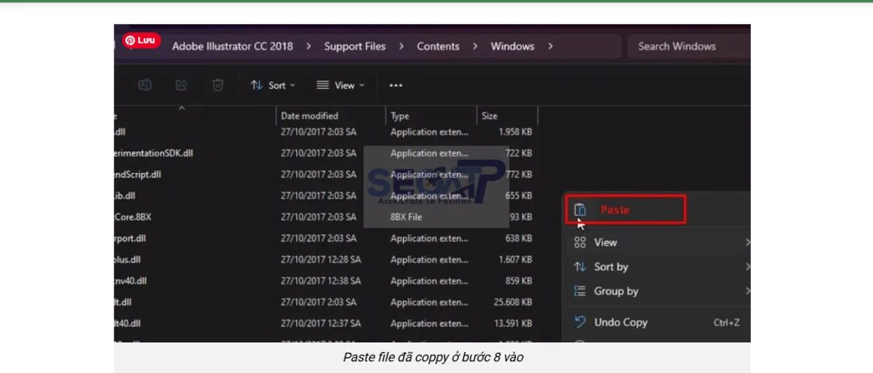This screenshot has width=873, height=373.
Task: Click the 1.958 KB size cell
Action: pos(515,132)
